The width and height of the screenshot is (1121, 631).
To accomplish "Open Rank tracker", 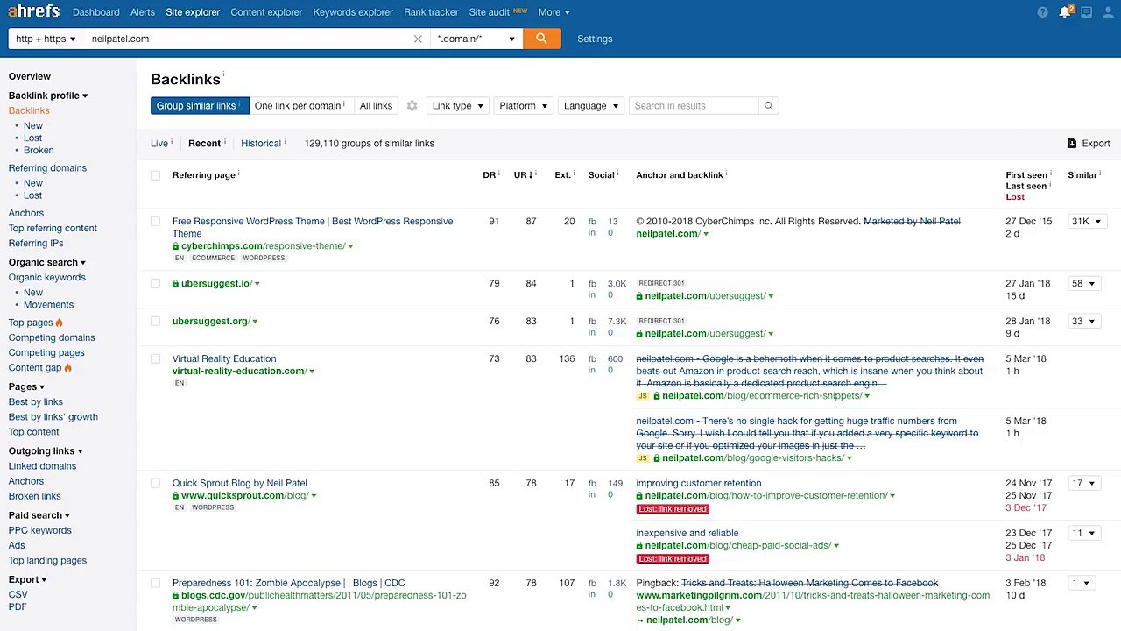I will coord(431,12).
